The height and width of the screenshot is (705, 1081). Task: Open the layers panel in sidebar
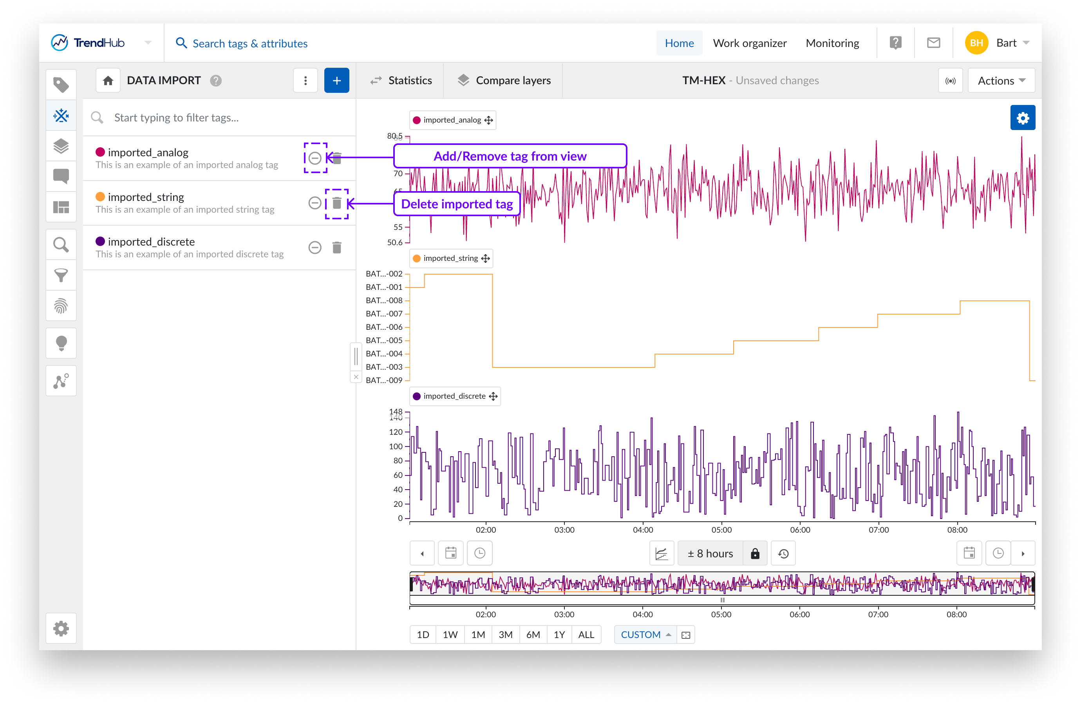pyautogui.click(x=61, y=146)
